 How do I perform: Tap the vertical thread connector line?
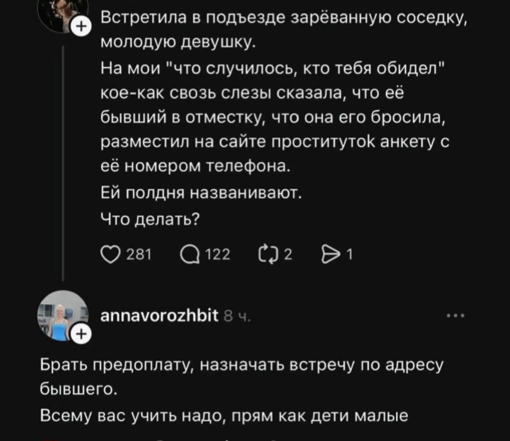coord(63,159)
